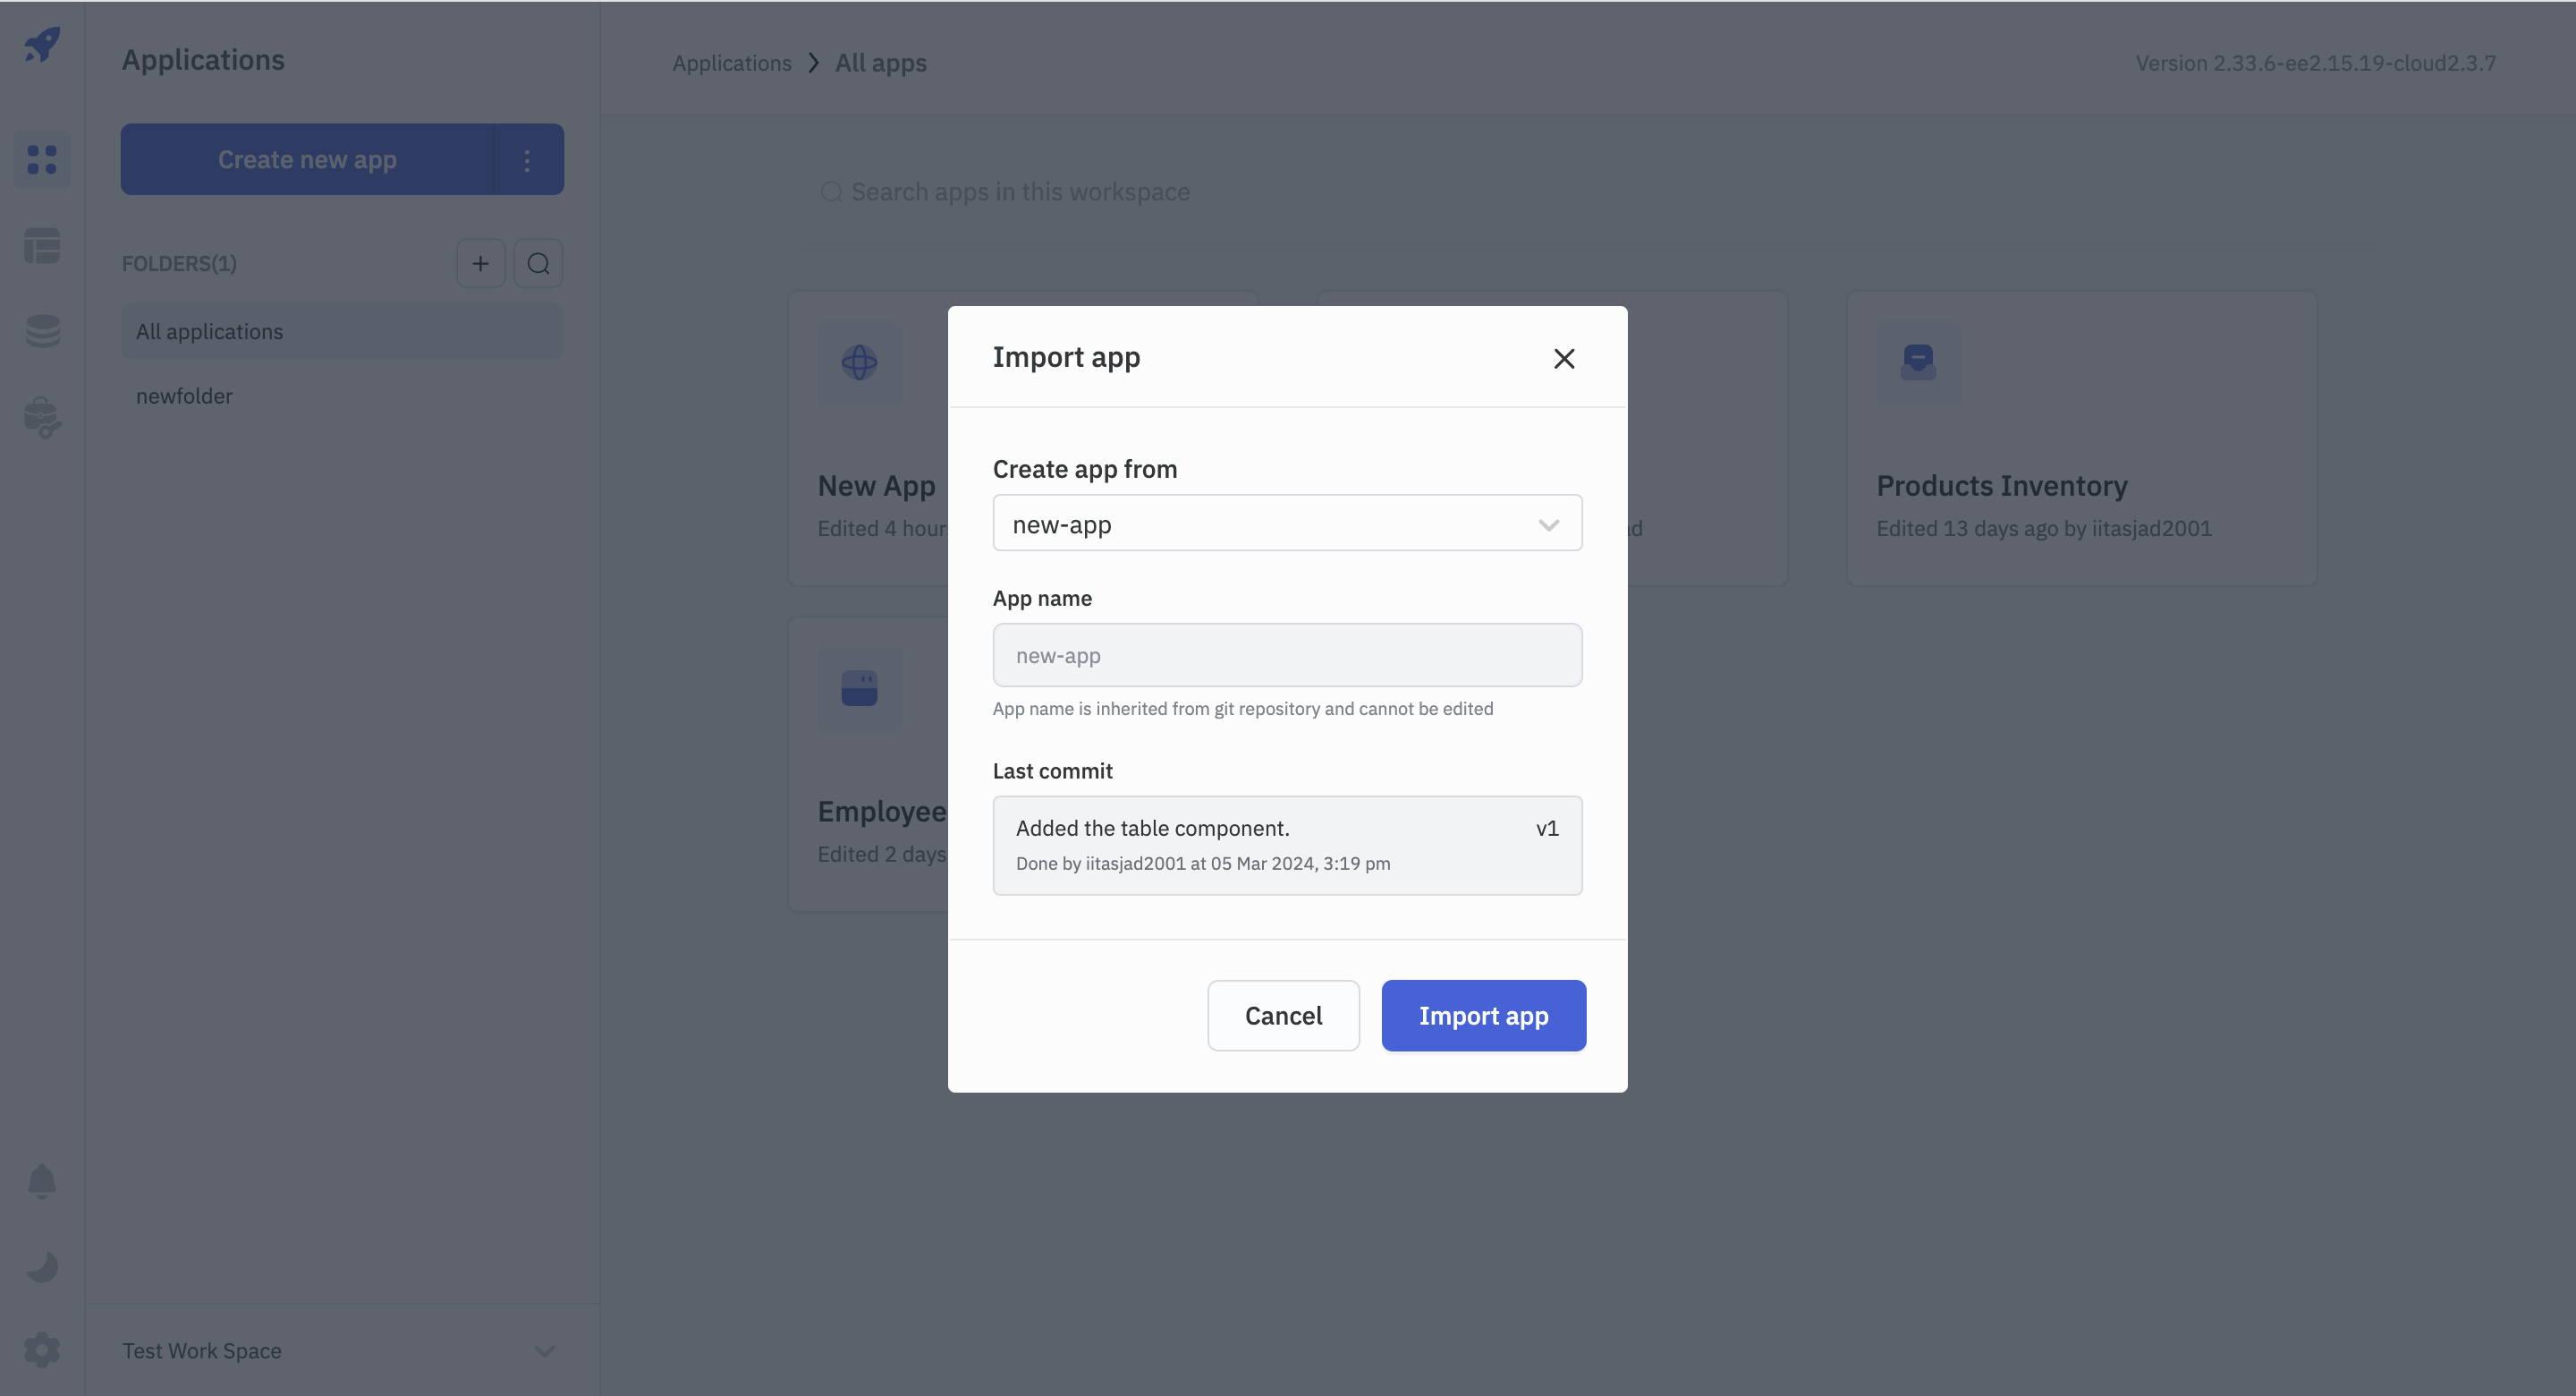Click the blue Import app button

click(x=1483, y=1016)
